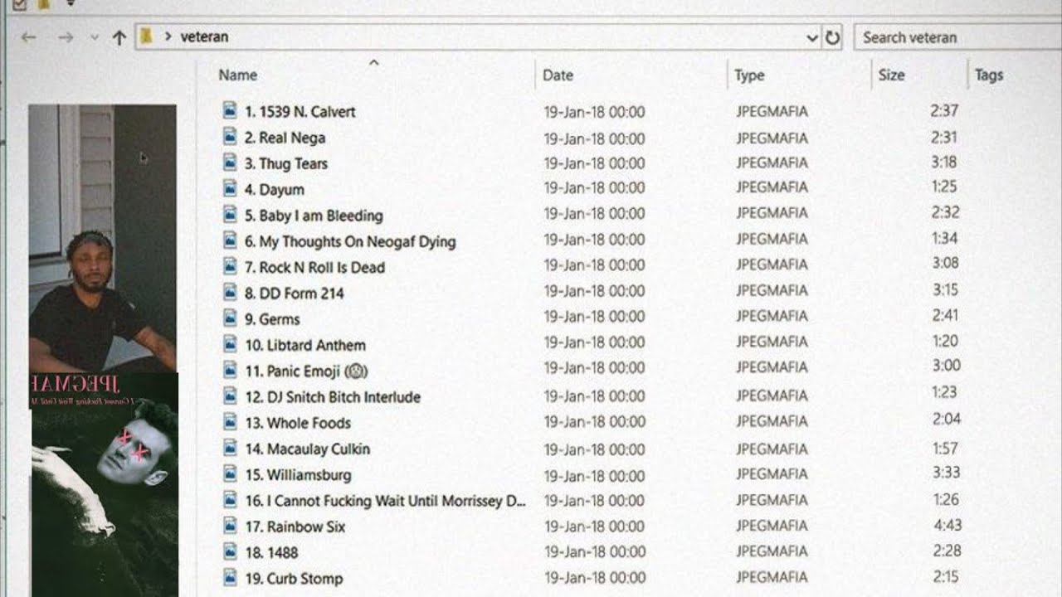Refresh the veteran folder view
The height and width of the screenshot is (597, 1062).
(x=832, y=37)
